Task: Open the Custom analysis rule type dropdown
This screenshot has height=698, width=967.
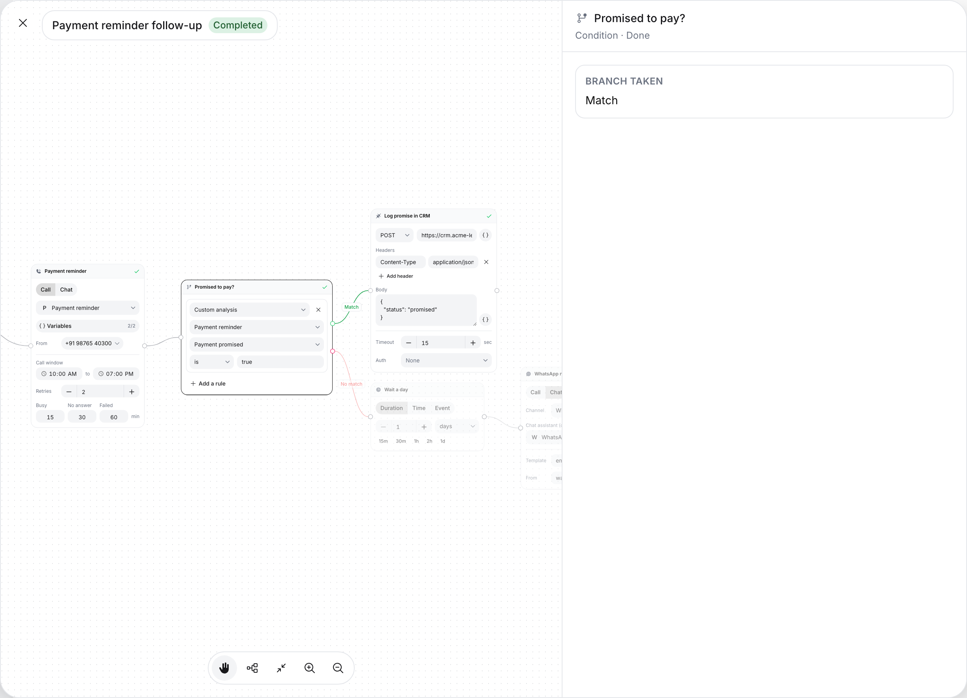Action: pyautogui.click(x=250, y=310)
